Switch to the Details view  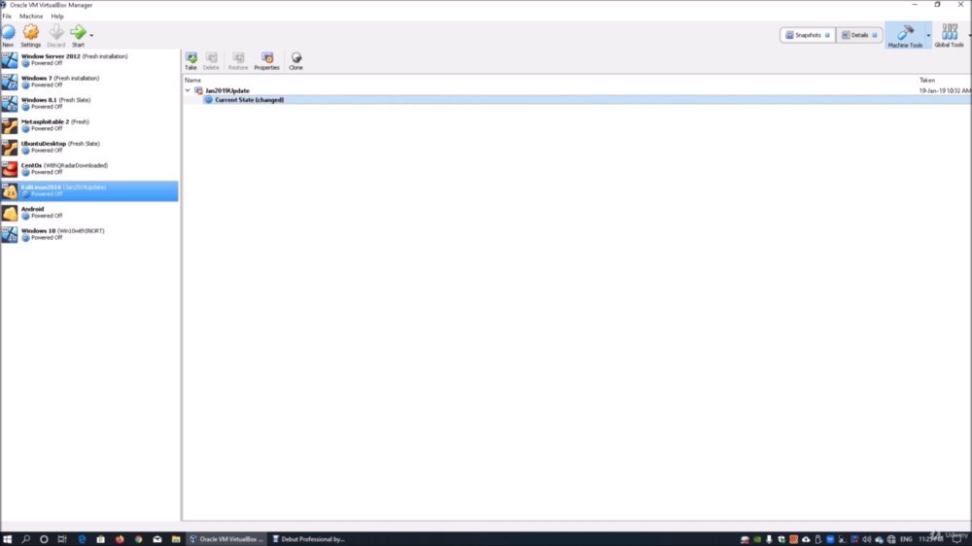[858, 35]
